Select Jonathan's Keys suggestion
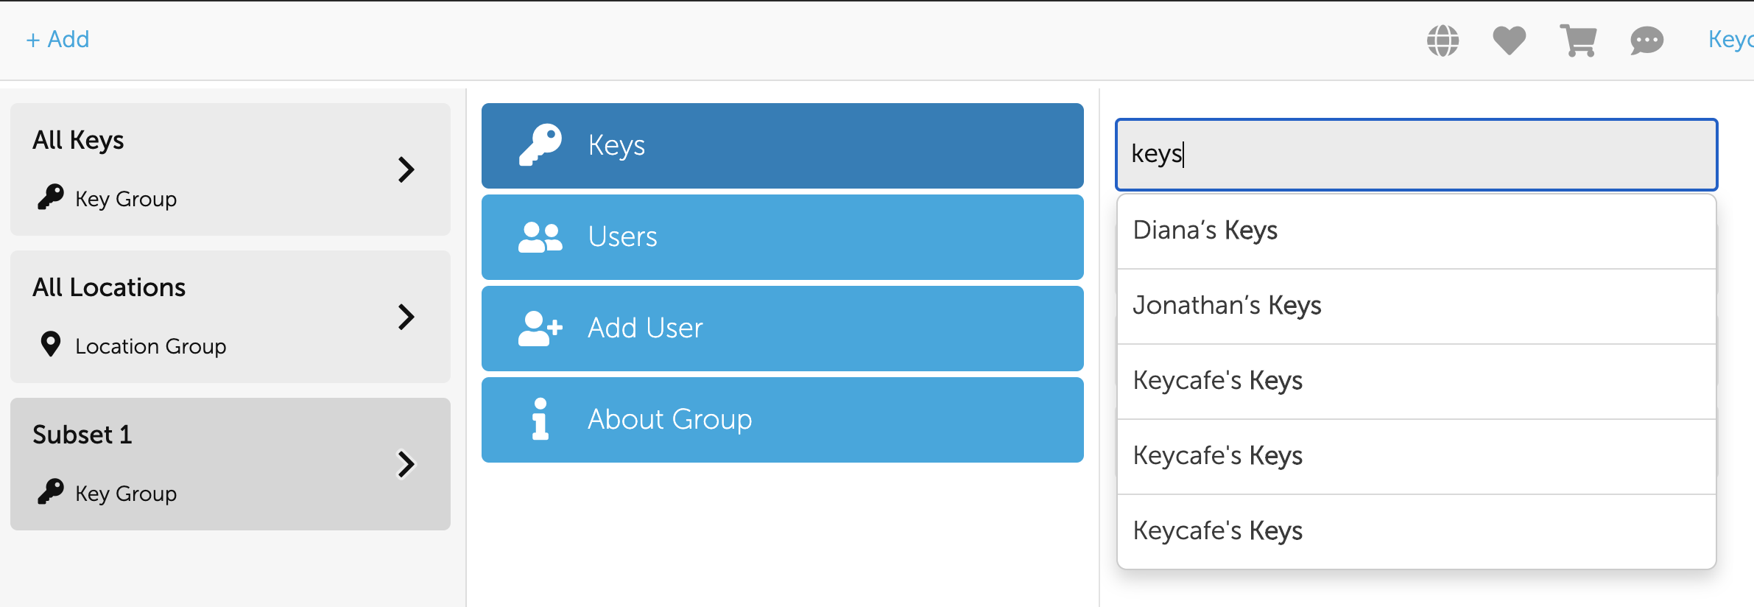This screenshot has width=1754, height=607. coord(1417,306)
